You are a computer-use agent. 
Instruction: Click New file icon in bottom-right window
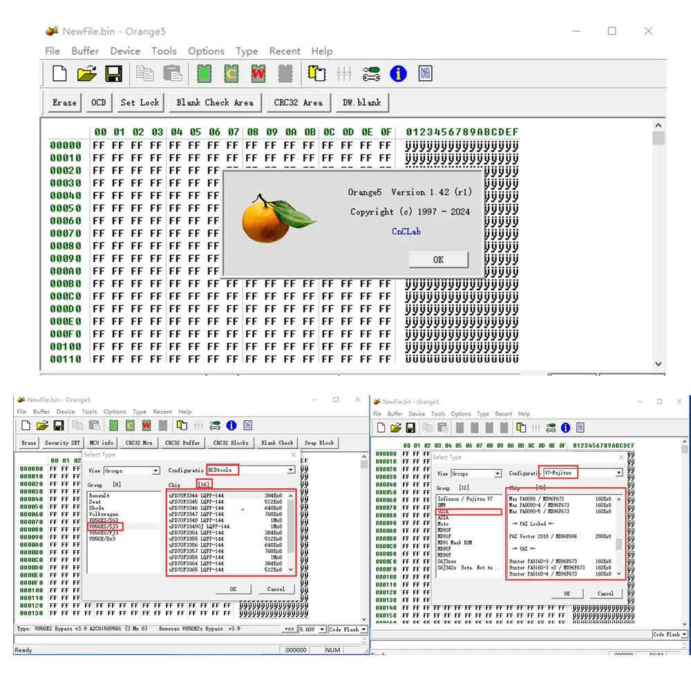381,428
